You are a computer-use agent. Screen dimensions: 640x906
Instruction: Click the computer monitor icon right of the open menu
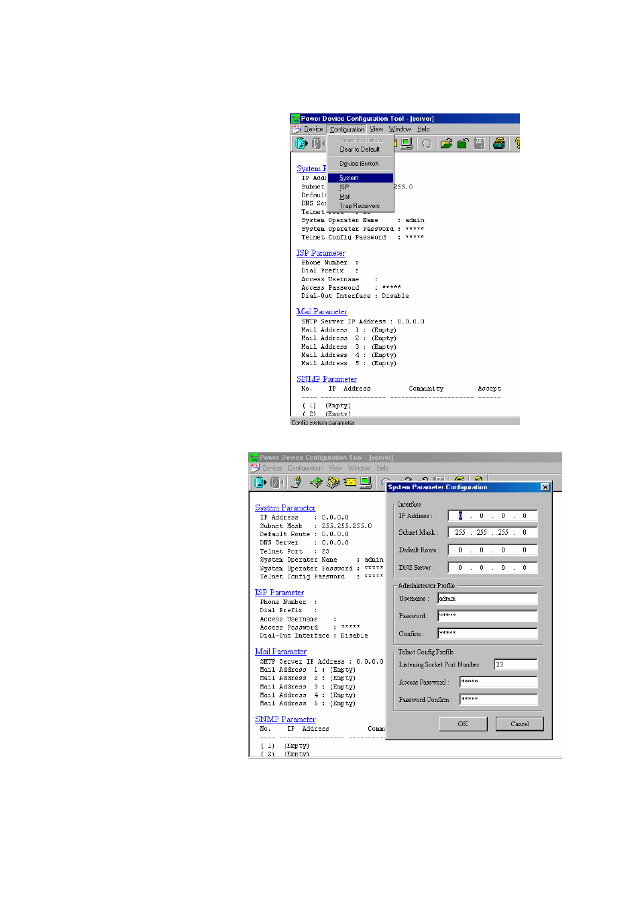(x=407, y=144)
